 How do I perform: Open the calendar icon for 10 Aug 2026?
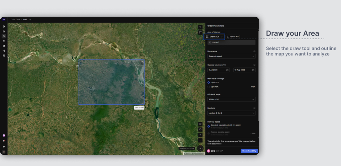pyautogui.click(x=253, y=70)
